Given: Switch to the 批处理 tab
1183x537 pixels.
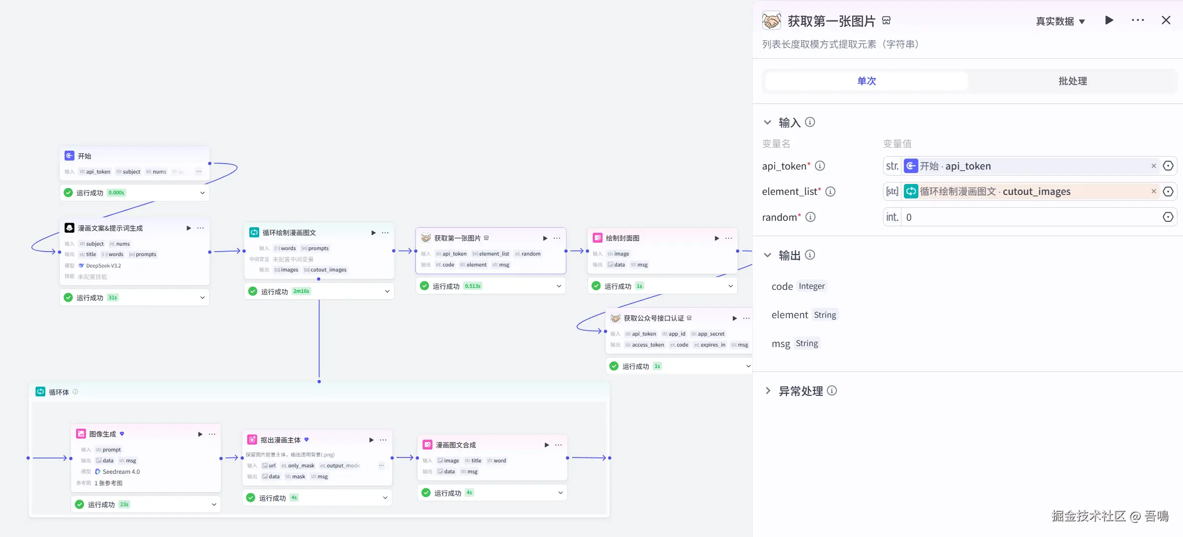Looking at the screenshot, I should (x=1072, y=81).
